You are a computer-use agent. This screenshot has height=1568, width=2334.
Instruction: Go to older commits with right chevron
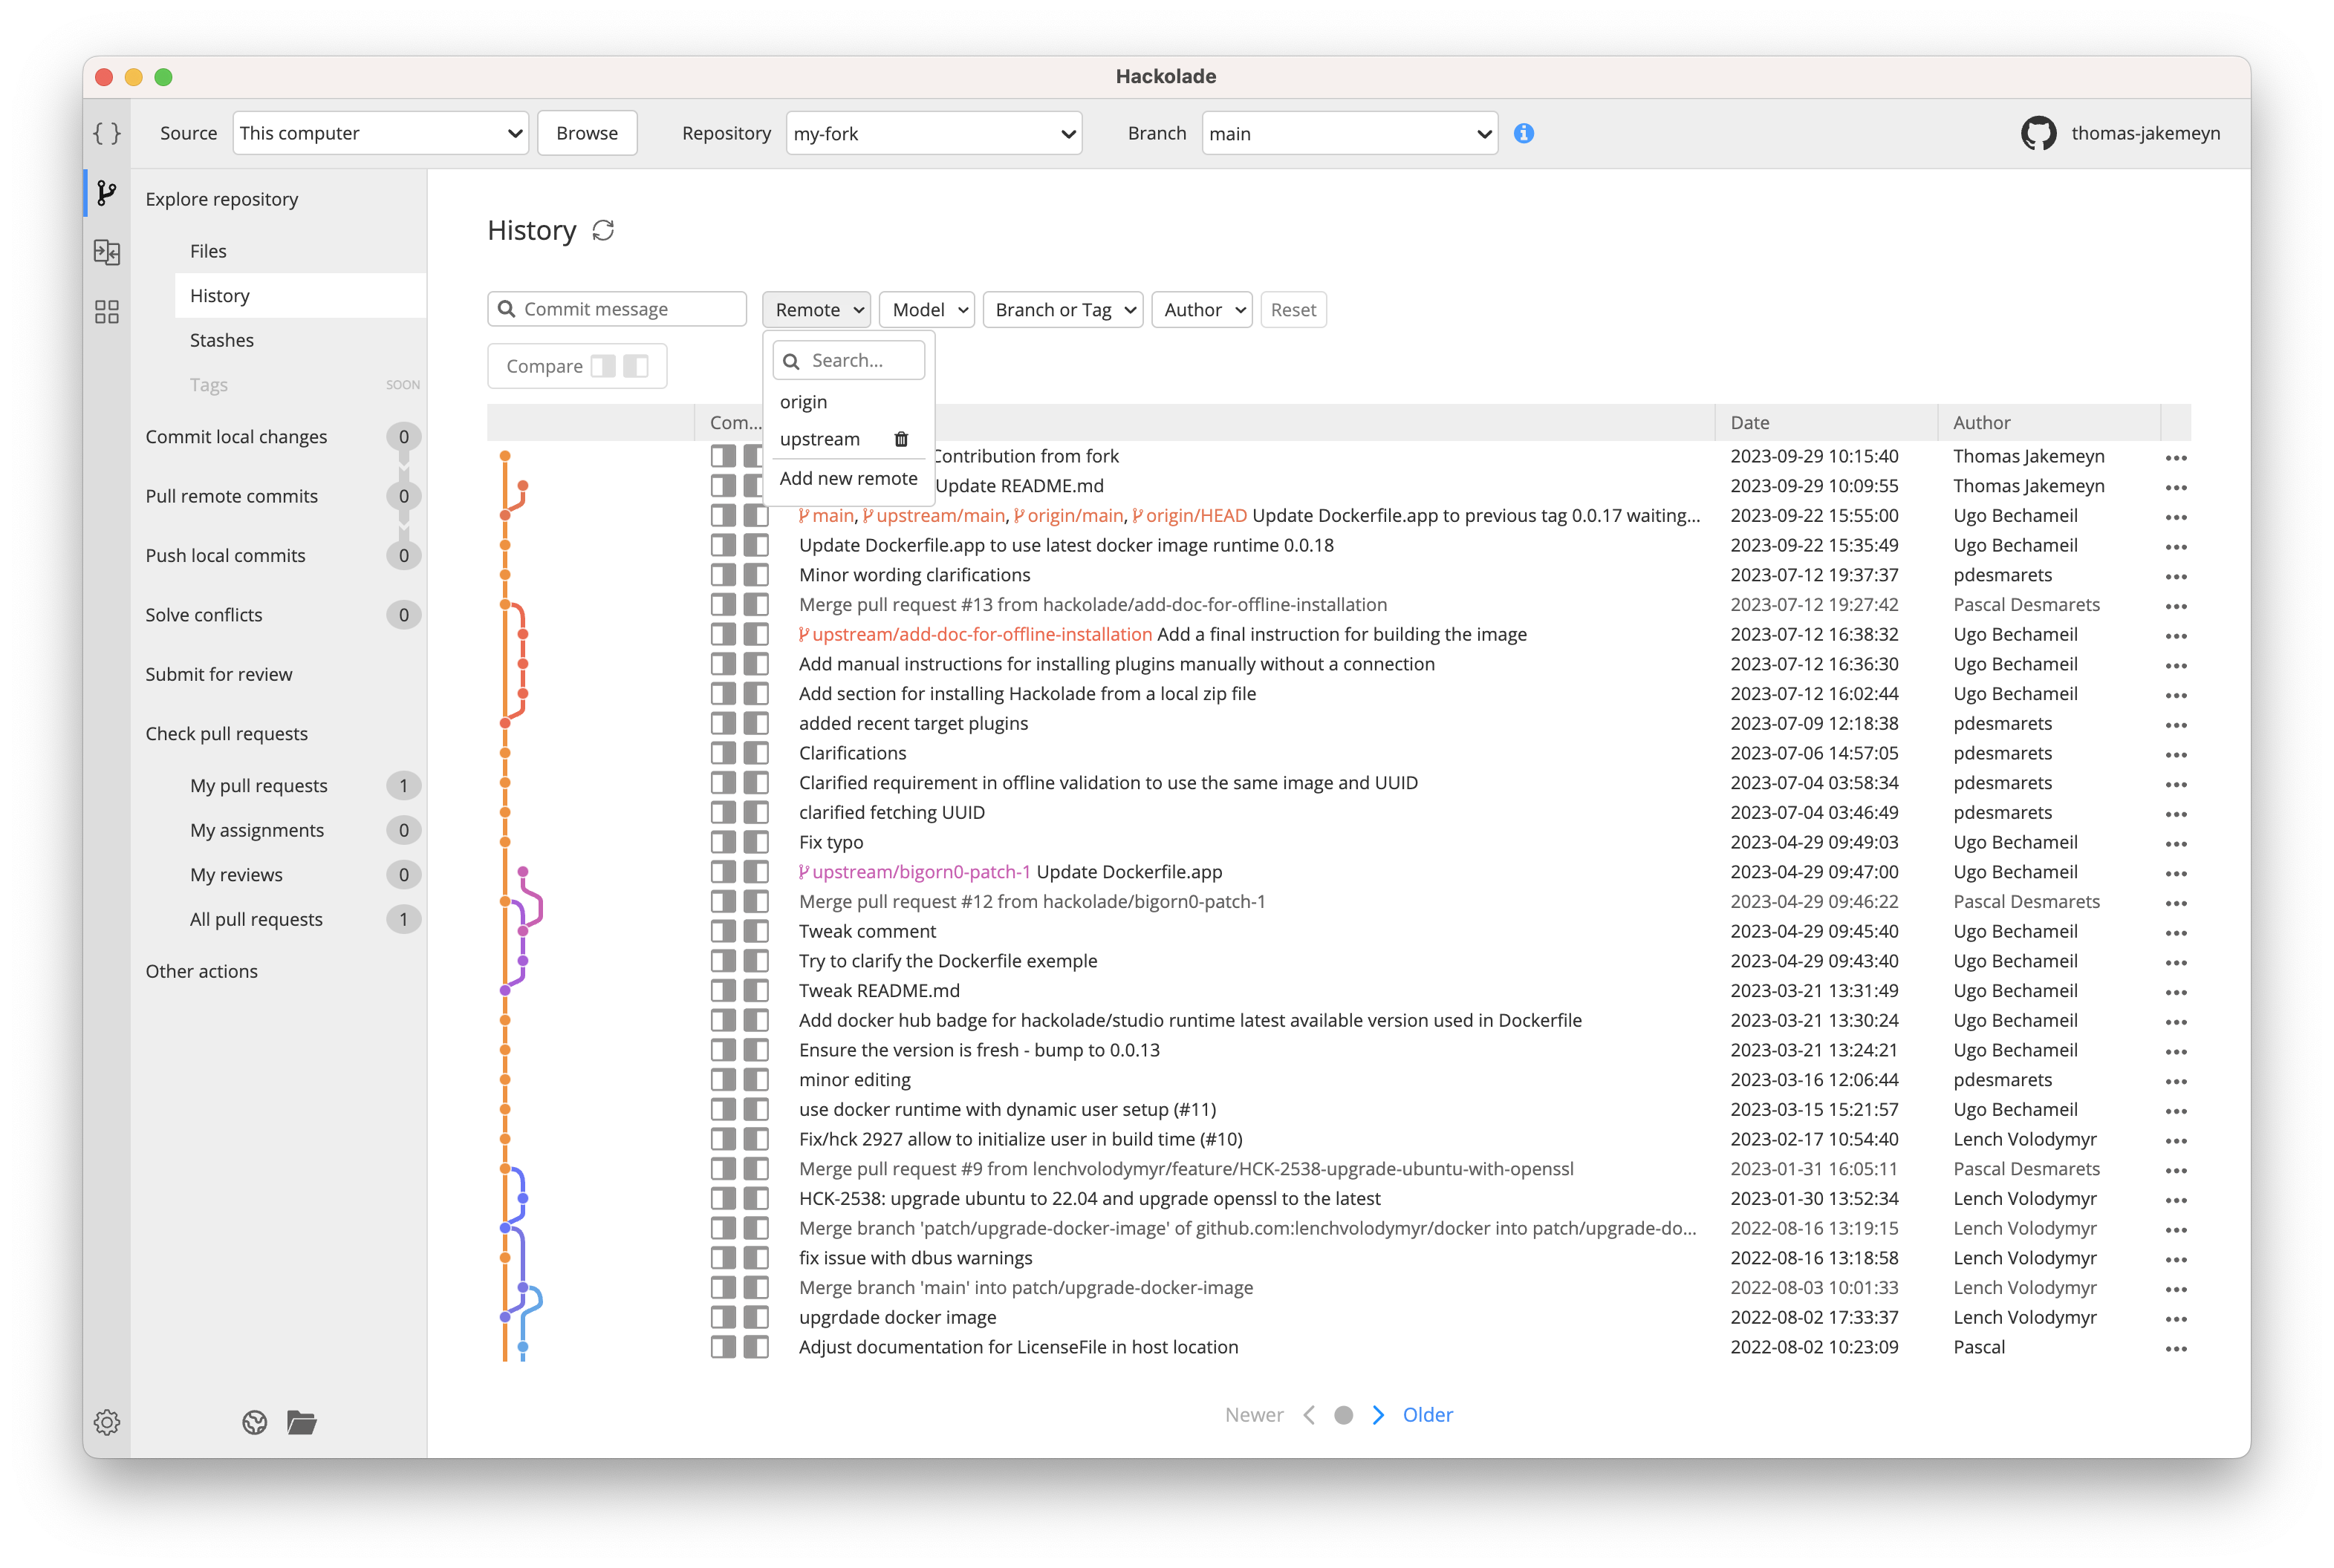click(1379, 1414)
